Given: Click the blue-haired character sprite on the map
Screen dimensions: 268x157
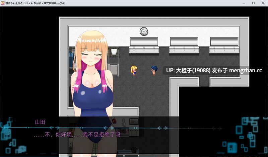Looking at the screenshot, I should (154, 71).
